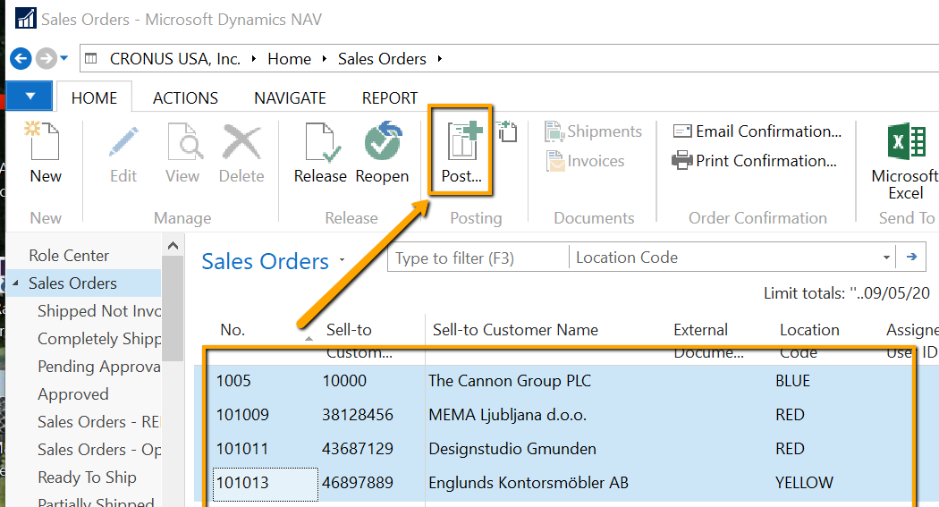Click the Post icon in ribbon
Screen dimensions: 939x507
pos(463,140)
